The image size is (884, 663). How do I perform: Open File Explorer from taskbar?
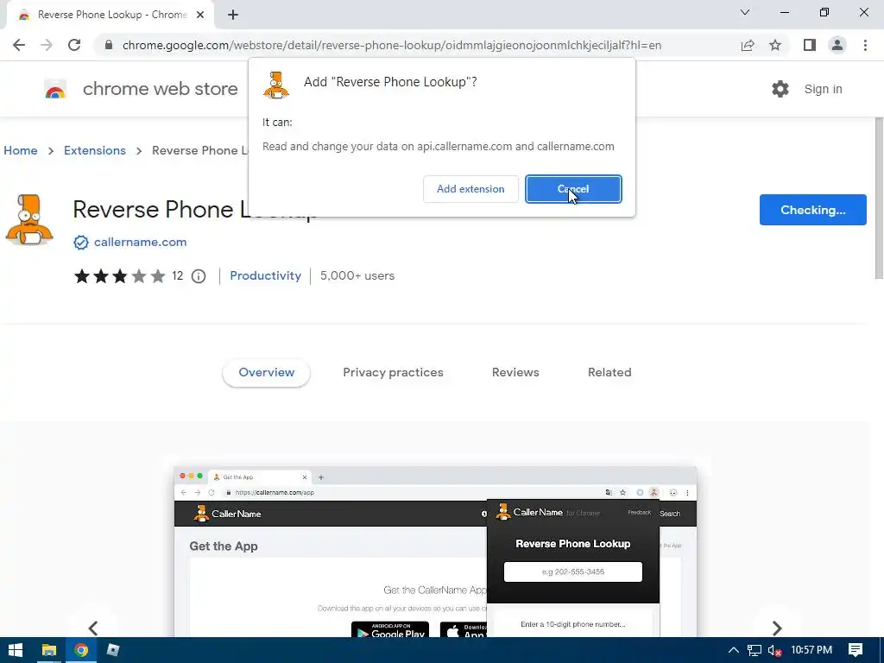pyautogui.click(x=49, y=650)
